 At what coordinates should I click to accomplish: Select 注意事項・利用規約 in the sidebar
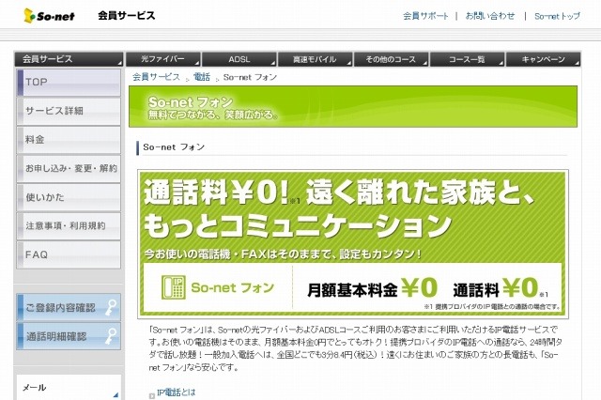click(x=69, y=226)
